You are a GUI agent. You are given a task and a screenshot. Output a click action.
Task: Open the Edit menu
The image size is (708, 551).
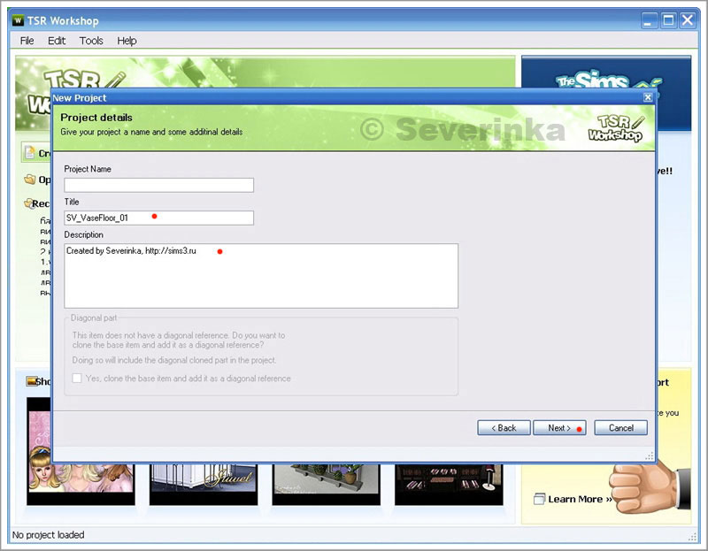pyautogui.click(x=57, y=41)
